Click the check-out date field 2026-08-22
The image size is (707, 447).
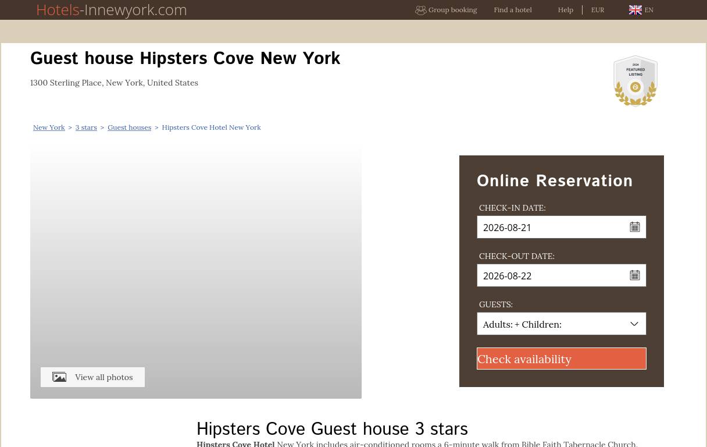562,275
